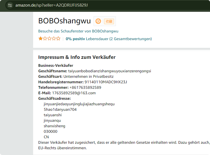Open the site information icon in the address bar

pyautogui.click(x=10, y=5)
